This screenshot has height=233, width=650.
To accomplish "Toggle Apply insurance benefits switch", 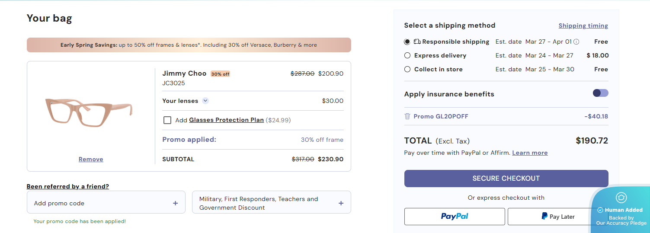I will [600, 93].
